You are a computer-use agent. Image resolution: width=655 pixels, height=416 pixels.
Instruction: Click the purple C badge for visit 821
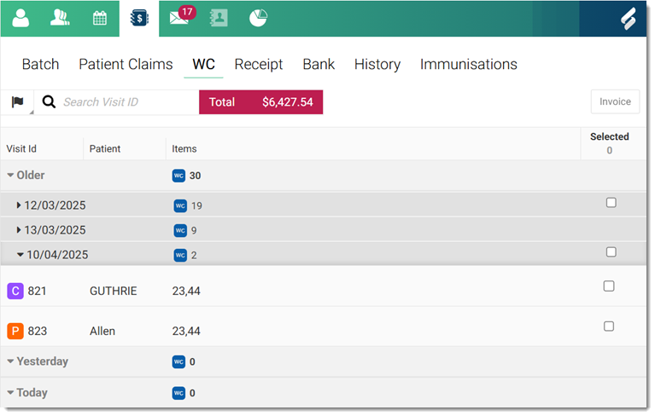click(15, 291)
